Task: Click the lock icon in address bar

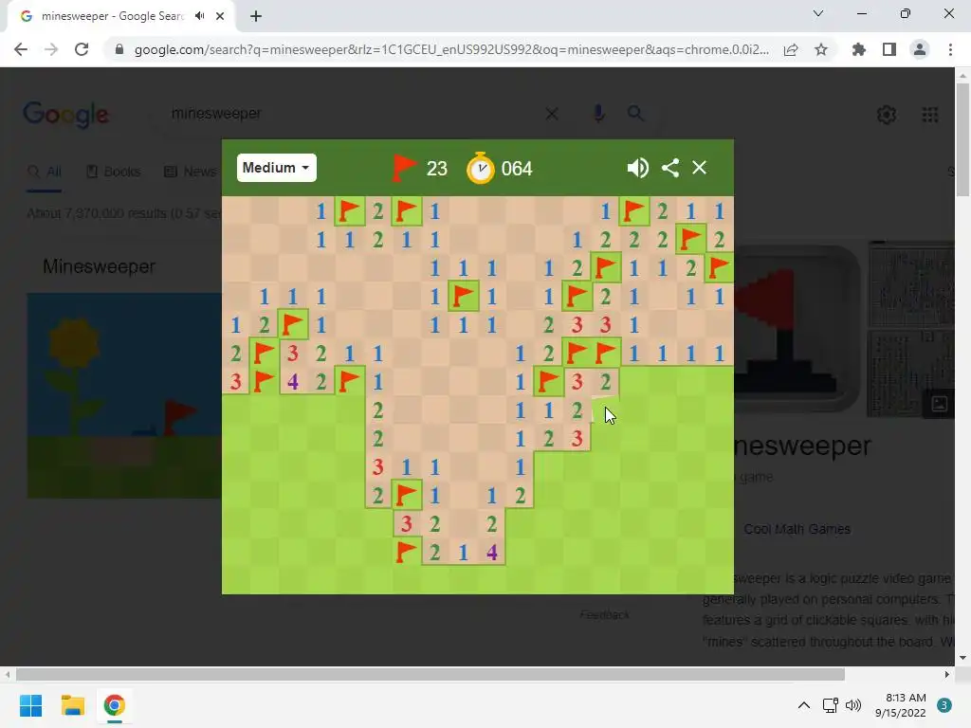Action: pos(119,49)
